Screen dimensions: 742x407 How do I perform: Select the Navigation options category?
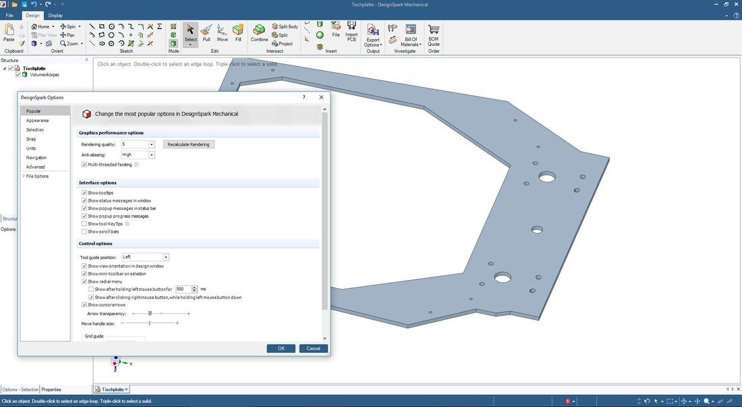pyautogui.click(x=36, y=157)
